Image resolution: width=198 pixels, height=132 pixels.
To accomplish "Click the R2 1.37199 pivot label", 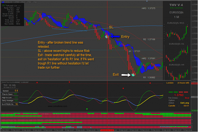I will click(149, 39).
